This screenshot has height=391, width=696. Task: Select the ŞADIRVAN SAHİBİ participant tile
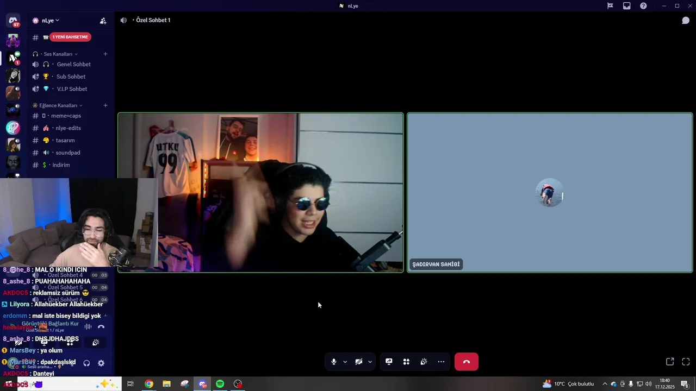tap(550, 192)
